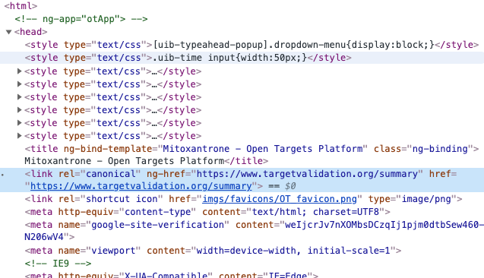Image resolution: width=484 pixels, height=278 pixels.
Task: Open the https://www.targetvalidation.org/summary href link
Action: point(141,186)
